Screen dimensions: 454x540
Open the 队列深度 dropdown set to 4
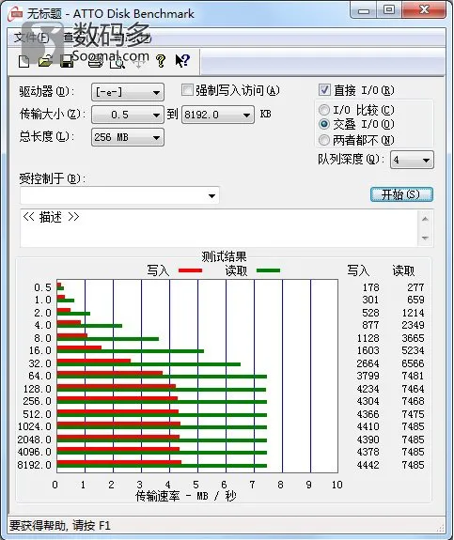(412, 160)
